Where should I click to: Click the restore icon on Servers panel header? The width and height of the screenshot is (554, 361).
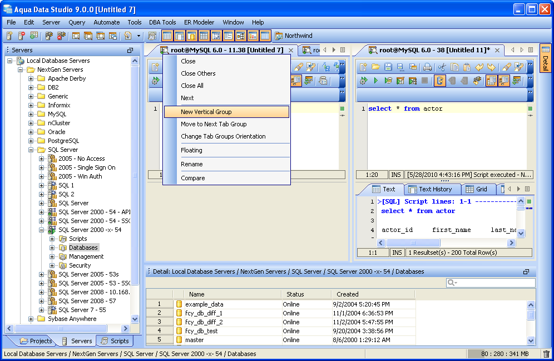[x=130, y=51]
